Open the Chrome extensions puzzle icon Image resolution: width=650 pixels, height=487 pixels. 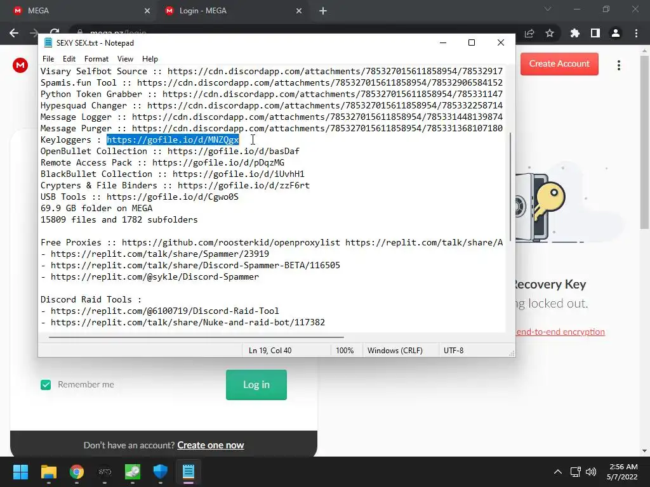pos(574,33)
